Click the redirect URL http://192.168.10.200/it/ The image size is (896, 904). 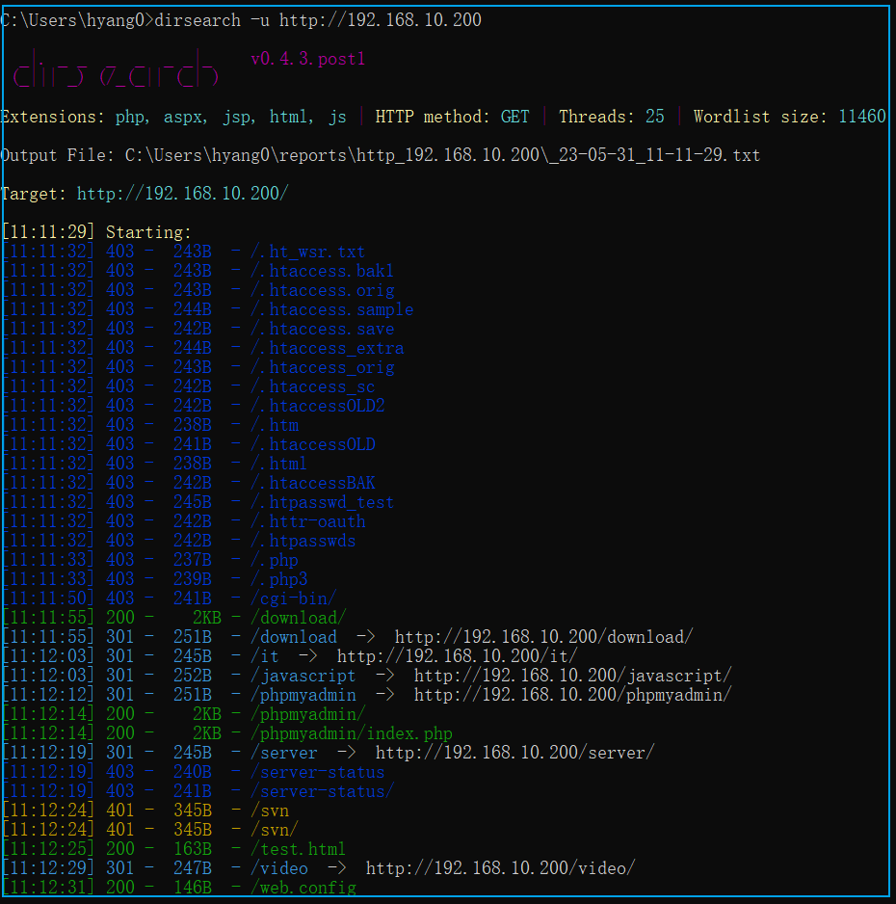(457, 656)
